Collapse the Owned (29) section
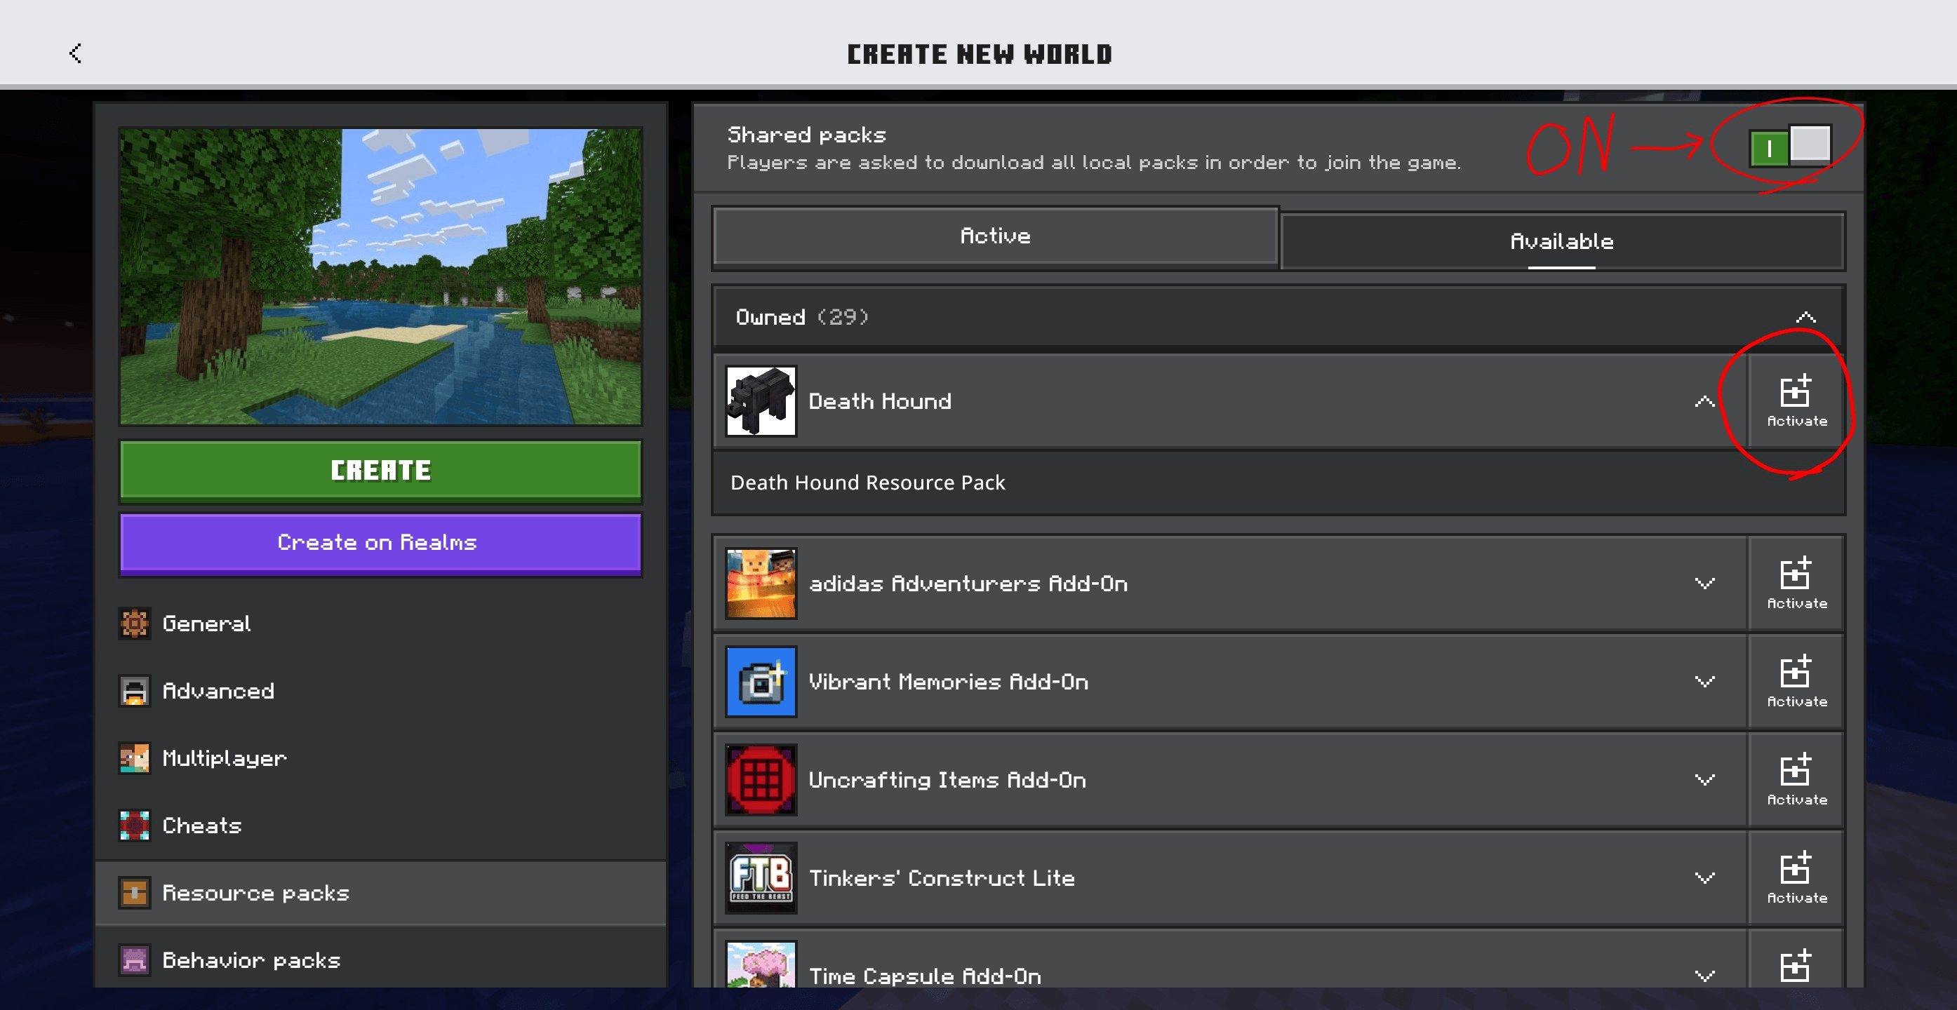Screen dimensions: 1957x1010 coord(1806,318)
